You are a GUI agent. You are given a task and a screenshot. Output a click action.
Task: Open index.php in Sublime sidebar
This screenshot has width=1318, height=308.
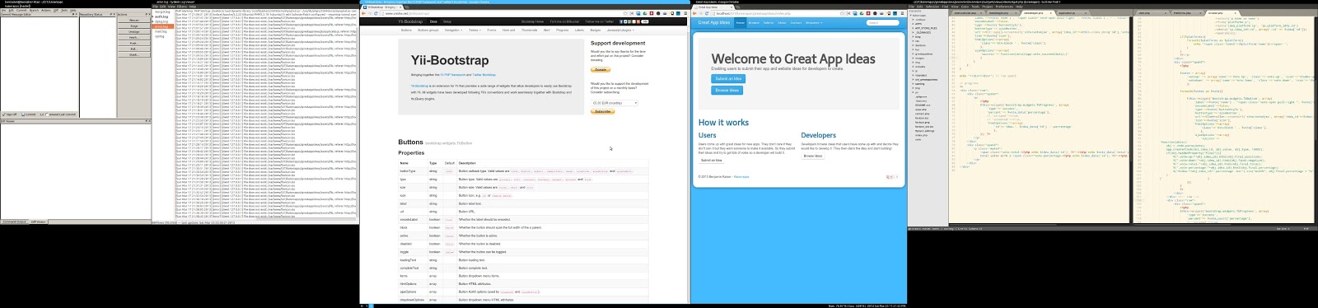pos(921,135)
